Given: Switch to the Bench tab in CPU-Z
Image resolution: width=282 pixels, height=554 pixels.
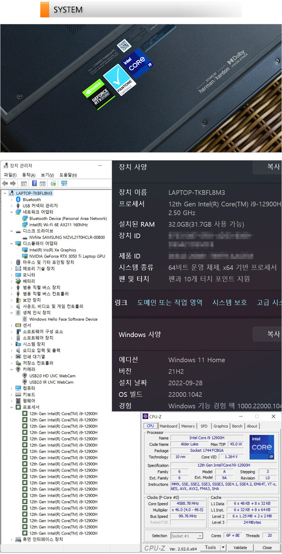Looking at the screenshot, I should pyautogui.click(x=237, y=426).
